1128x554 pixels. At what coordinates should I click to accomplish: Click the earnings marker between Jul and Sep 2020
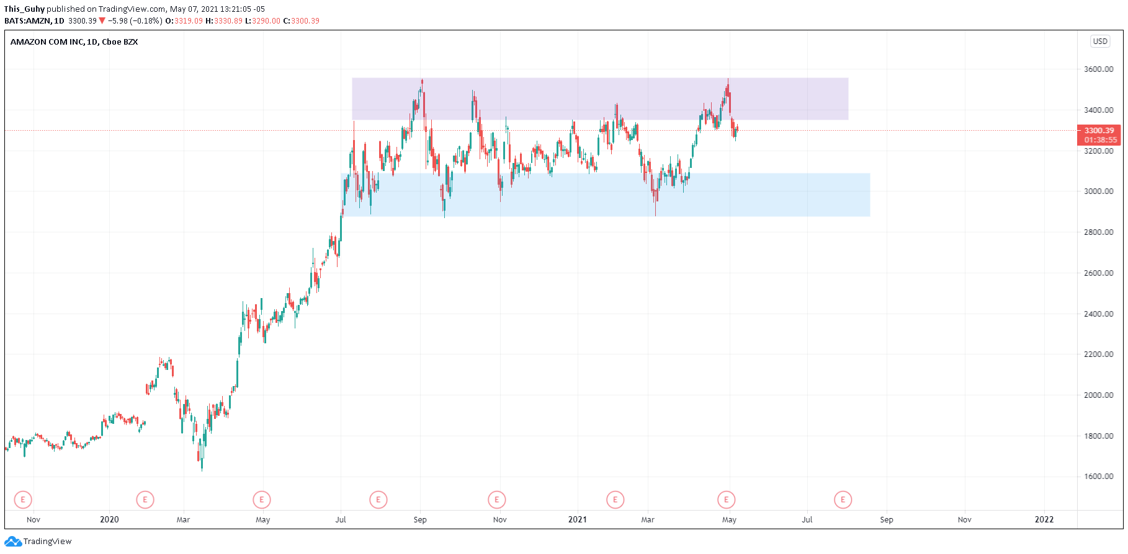[x=378, y=499]
